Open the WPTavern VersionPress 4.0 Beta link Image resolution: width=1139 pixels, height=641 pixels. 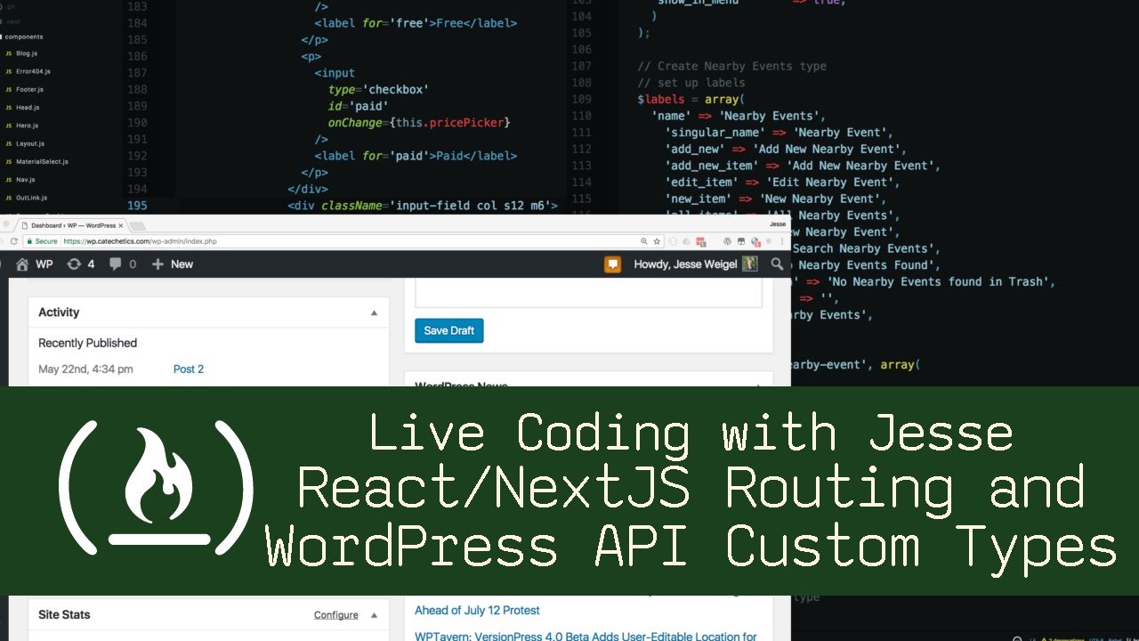[x=586, y=636]
